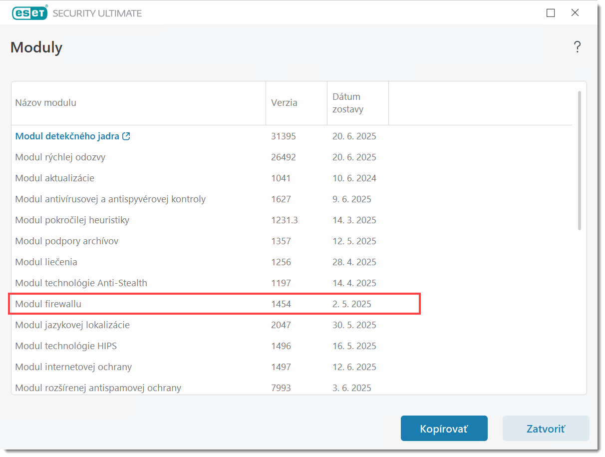
Task: Sort by Dátum zostavy column header
Action: (348, 103)
